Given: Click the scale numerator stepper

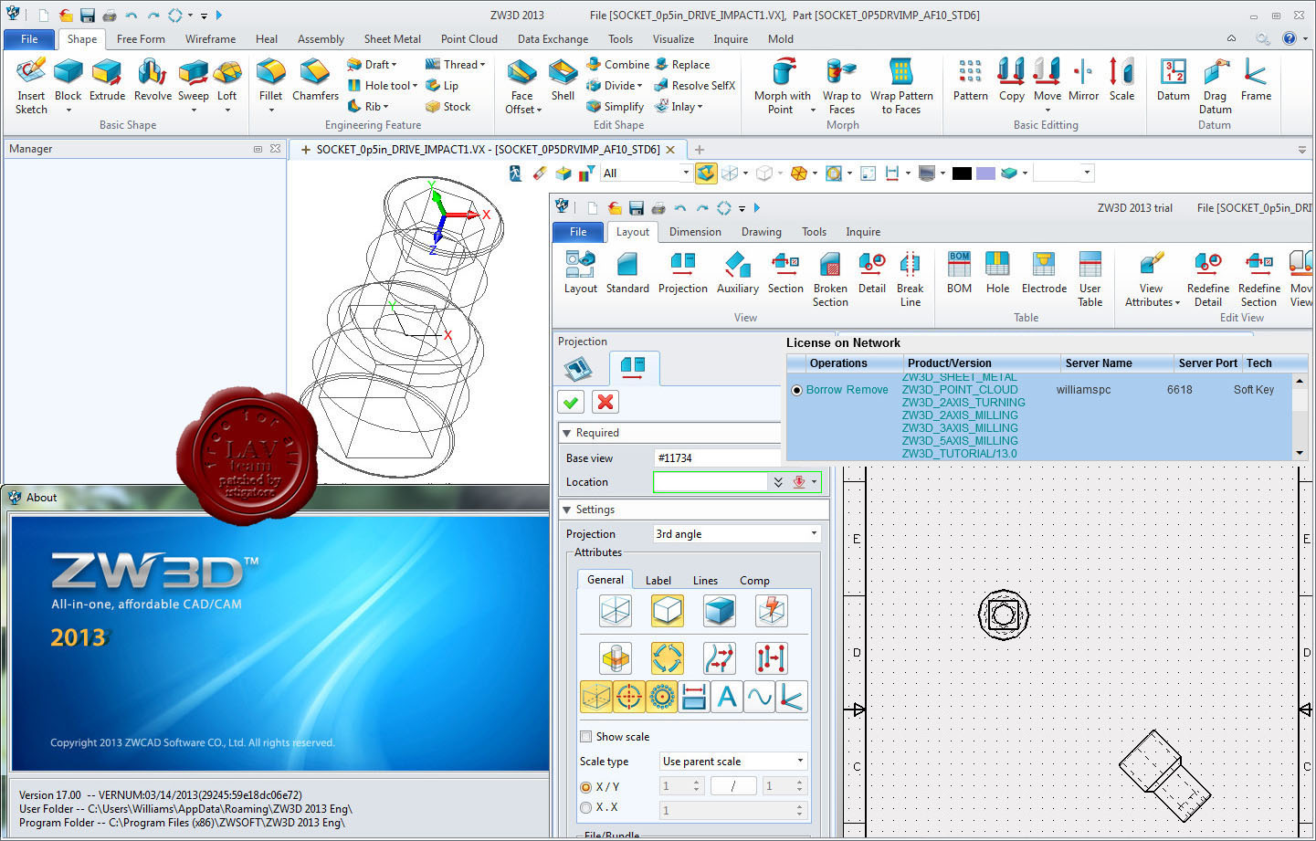Looking at the screenshot, I should [x=697, y=785].
